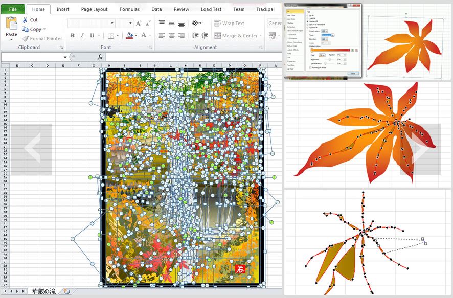Click the Fill Color bucket icon
This screenshot has width=453, height=298.
(x=129, y=36)
